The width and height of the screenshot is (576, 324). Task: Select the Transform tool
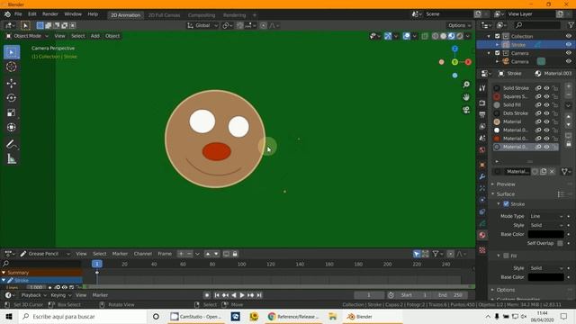[x=12, y=127]
